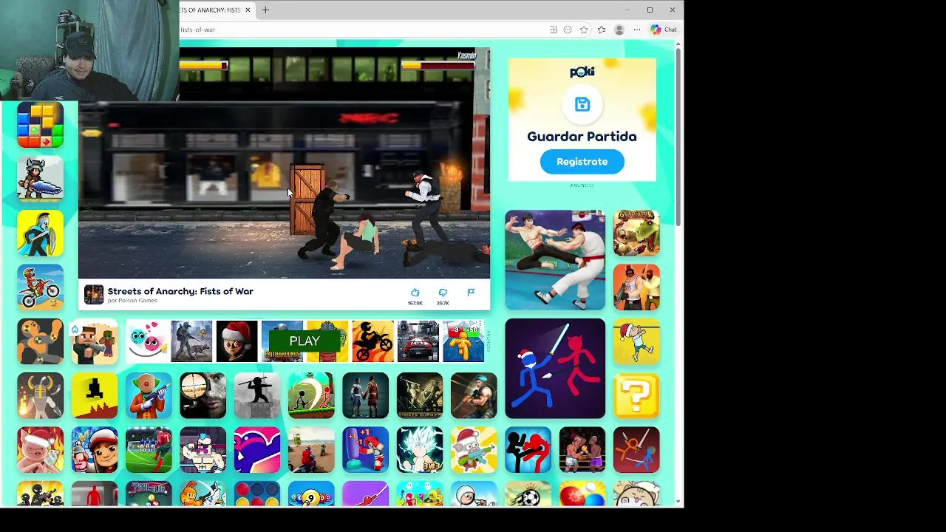
Task: Open the stickman lightsaber duel game
Action: tap(555, 369)
